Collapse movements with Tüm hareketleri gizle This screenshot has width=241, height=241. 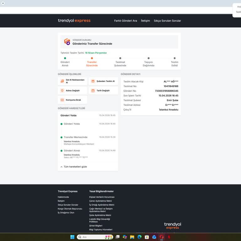coord(74,167)
